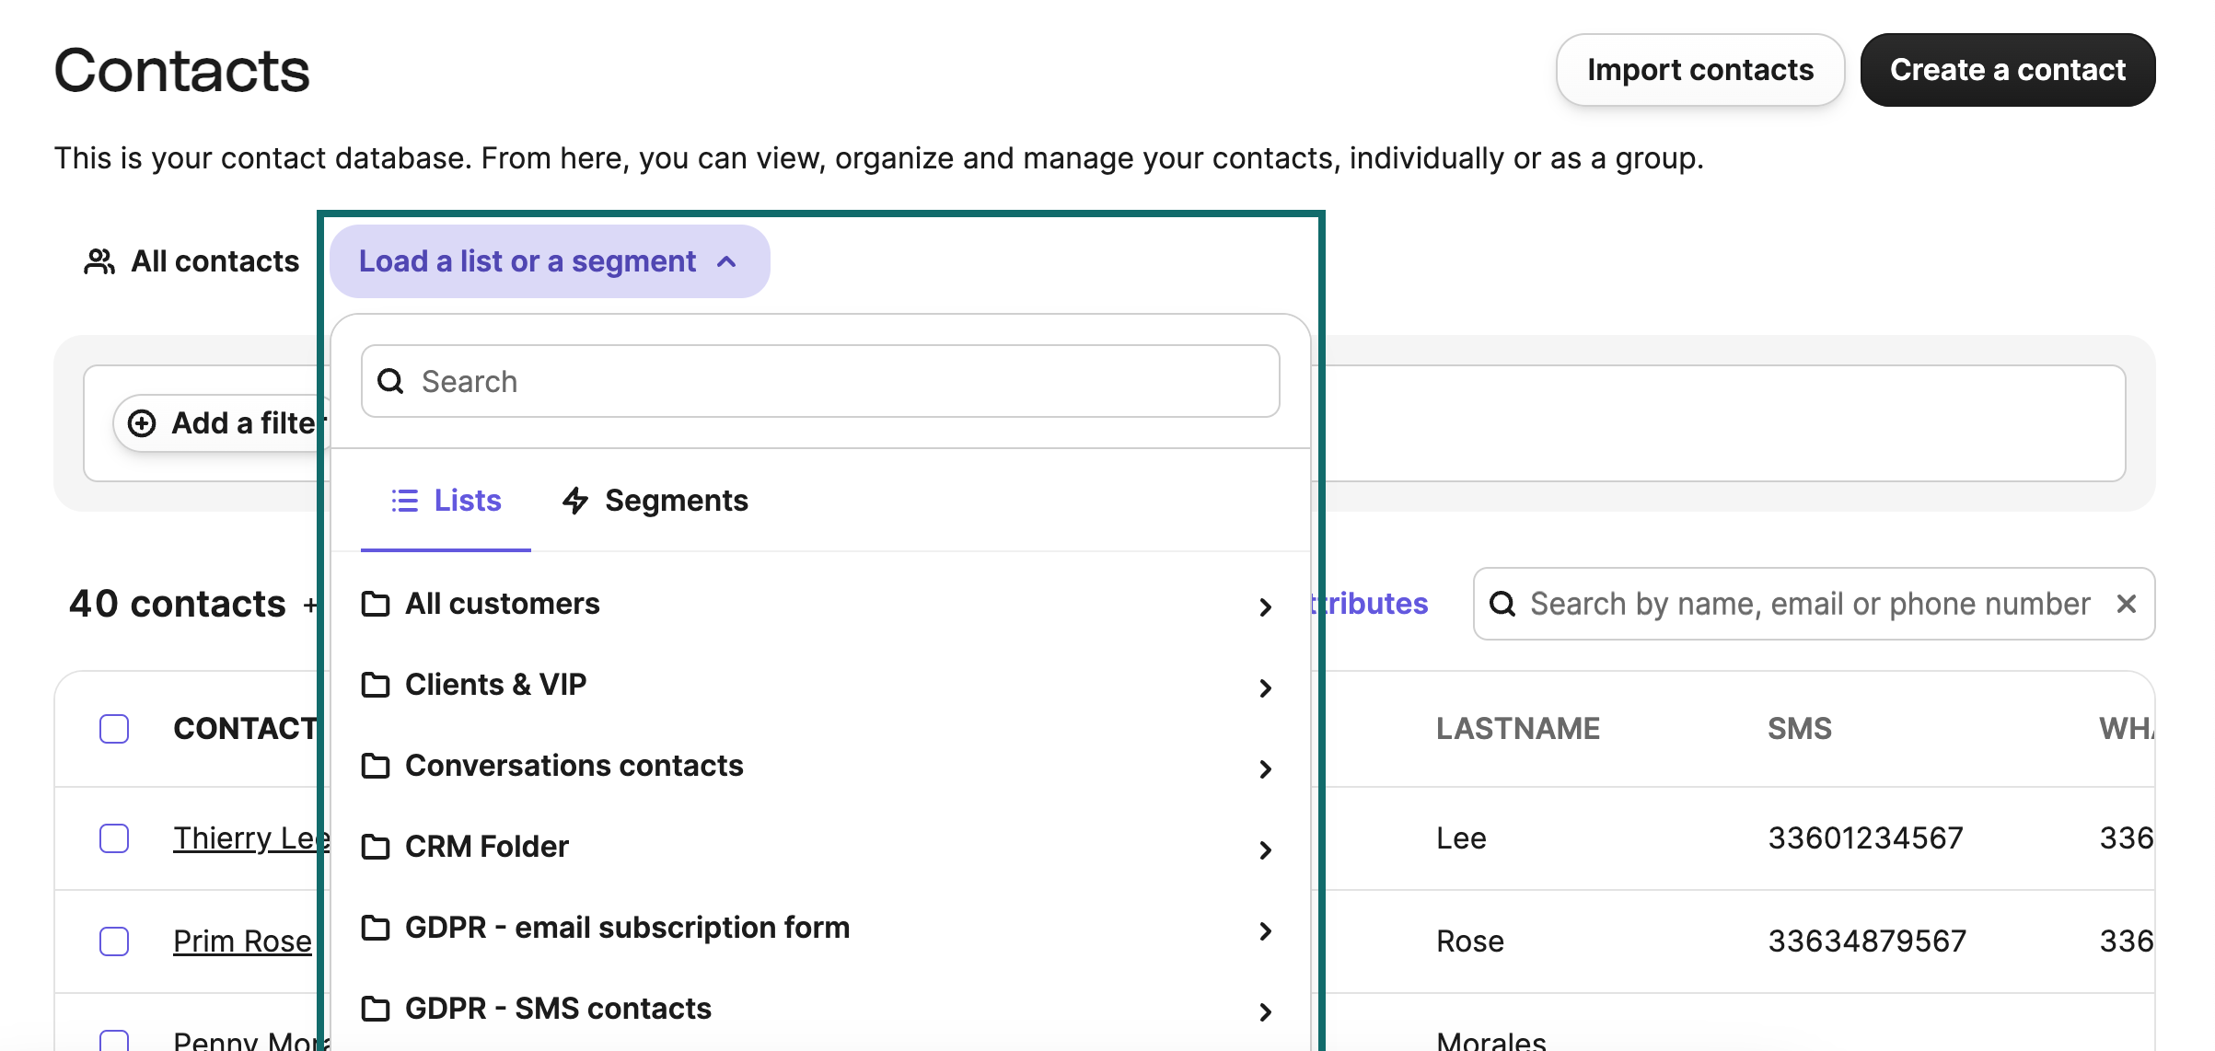The width and height of the screenshot is (2215, 1051).
Task: Click last name cell 'Rose'
Action: coord(1470,941)
